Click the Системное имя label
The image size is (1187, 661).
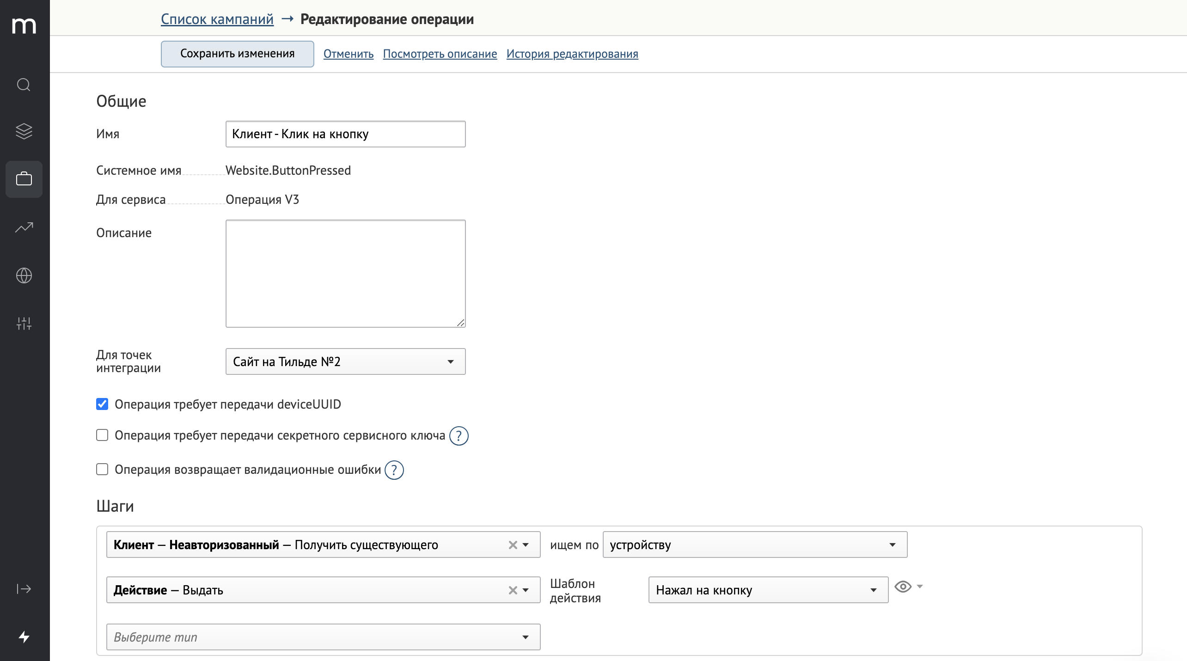pos(139,171)
